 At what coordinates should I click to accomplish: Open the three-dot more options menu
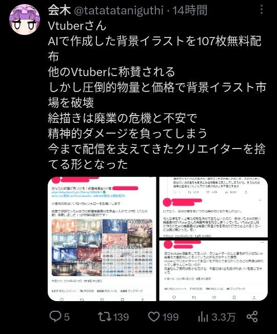point(262,10)
